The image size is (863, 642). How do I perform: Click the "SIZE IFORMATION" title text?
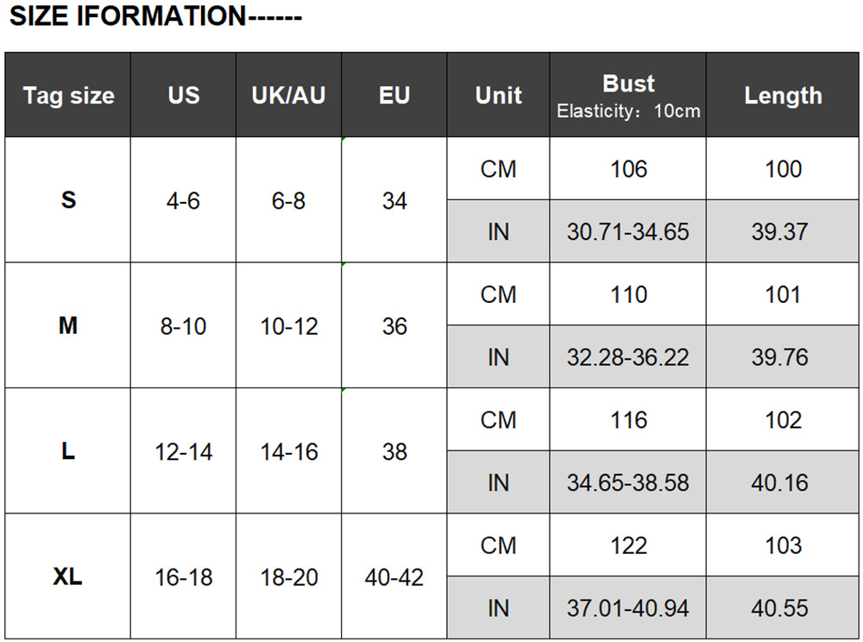click(155, 16)
